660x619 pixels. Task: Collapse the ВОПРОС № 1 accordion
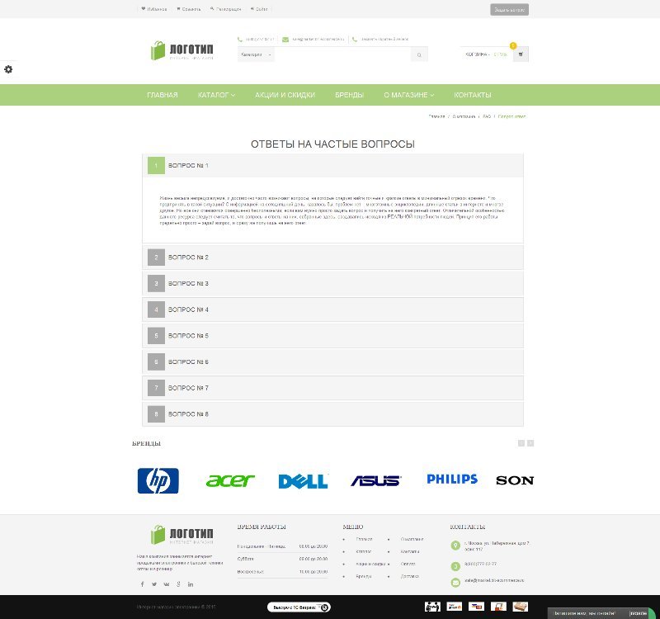332,166
